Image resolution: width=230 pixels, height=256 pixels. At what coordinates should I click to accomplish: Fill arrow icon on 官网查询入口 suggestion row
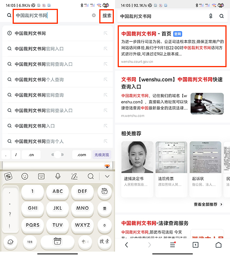(x=105, y=64)
